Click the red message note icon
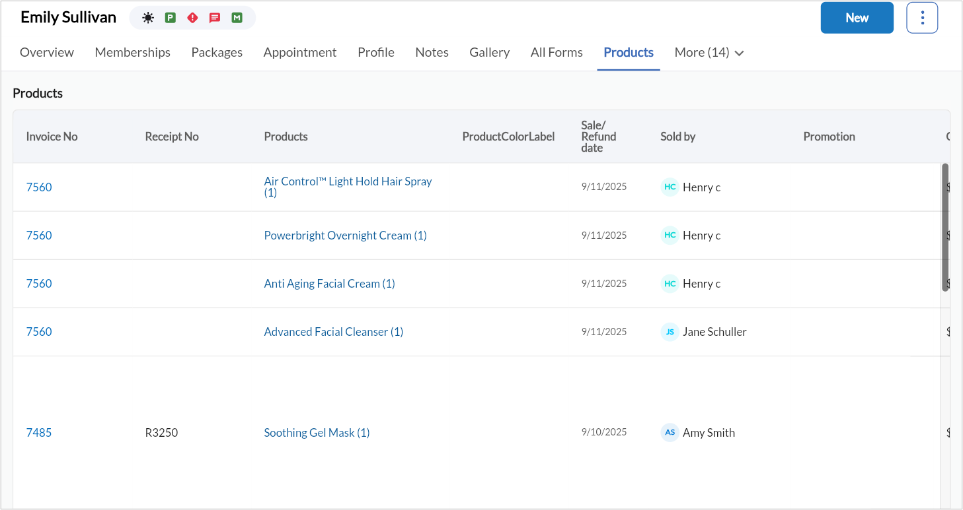 [215, 18]
